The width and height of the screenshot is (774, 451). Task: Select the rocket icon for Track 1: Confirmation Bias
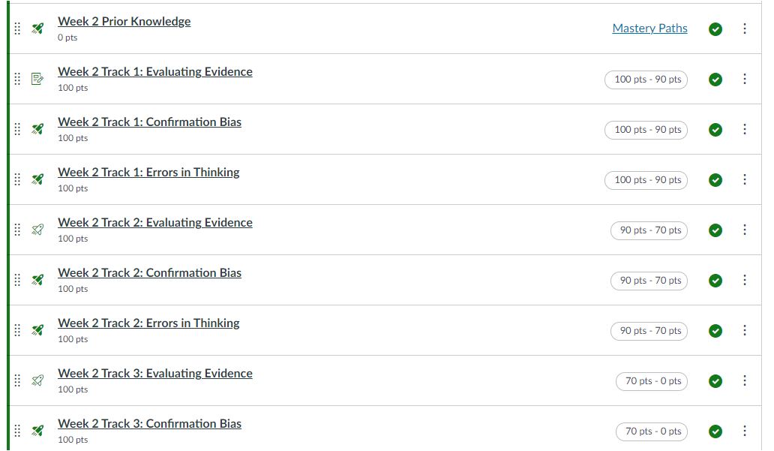coord(37,128)
